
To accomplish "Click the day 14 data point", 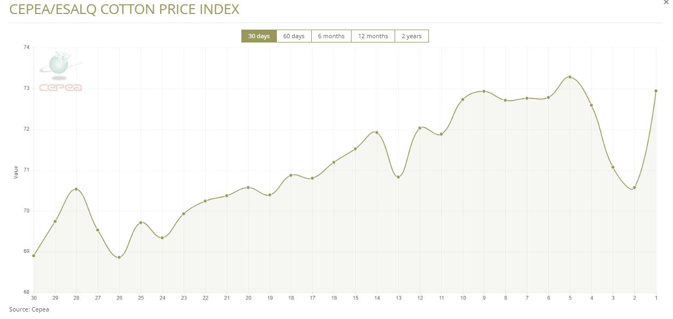I will tap(377, 132).
